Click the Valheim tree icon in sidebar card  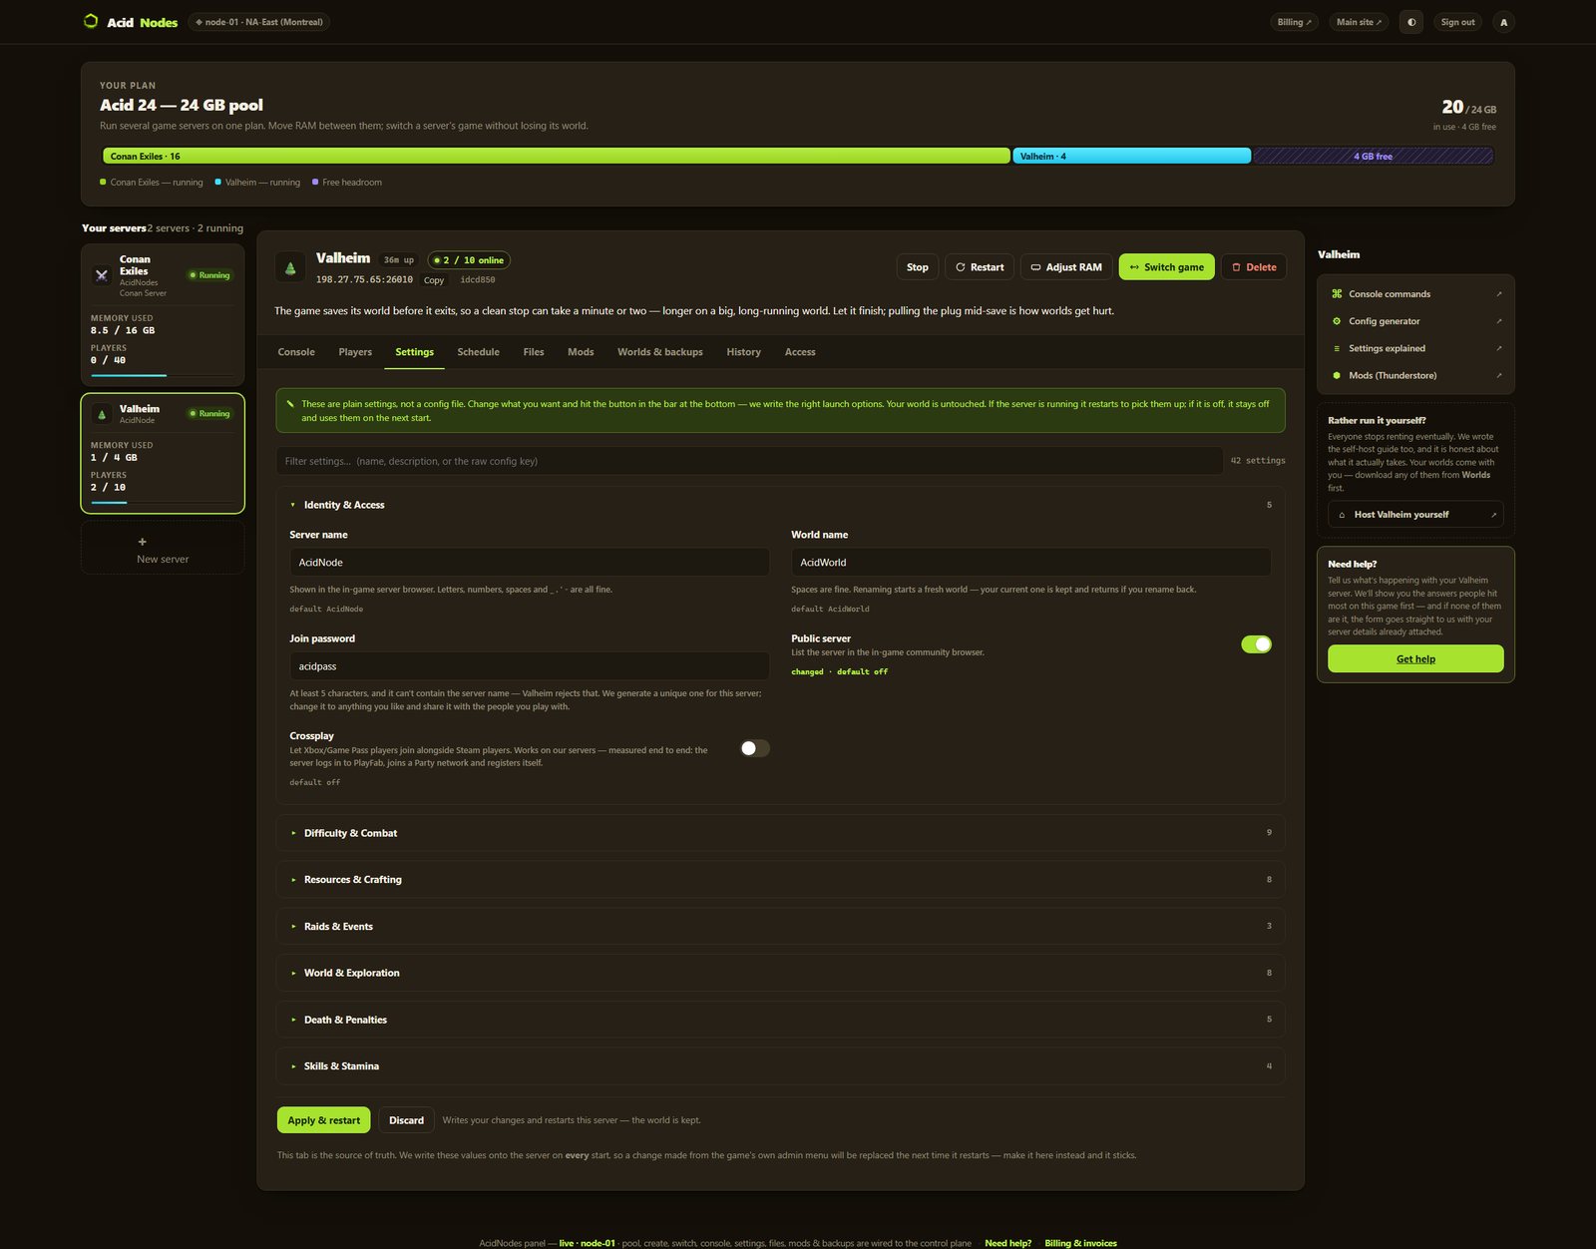(102, 414)
